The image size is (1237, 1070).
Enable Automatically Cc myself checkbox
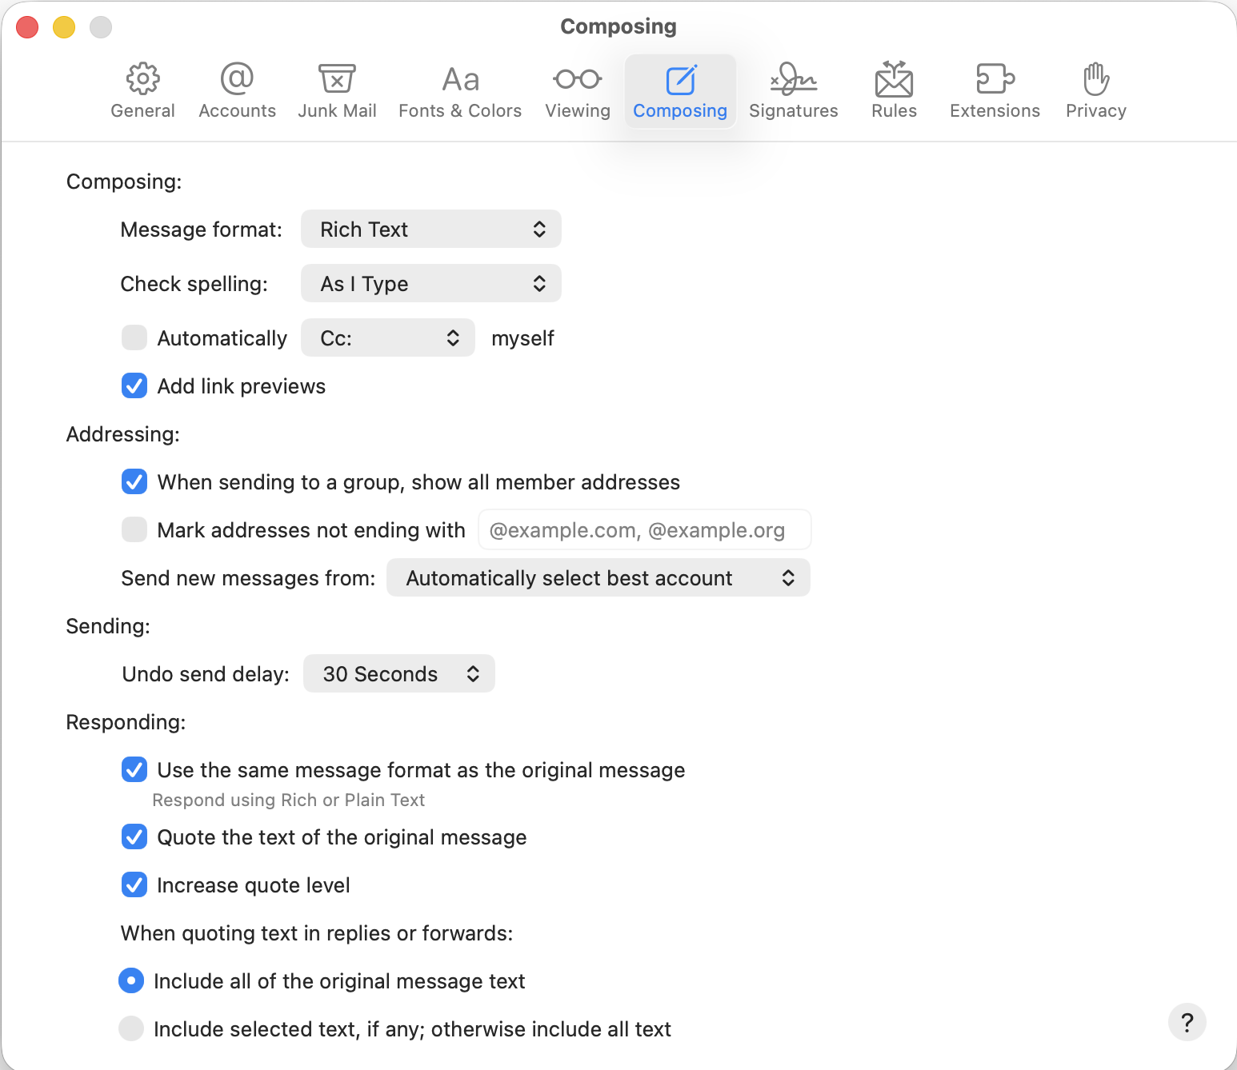click(x=134, y=337)
